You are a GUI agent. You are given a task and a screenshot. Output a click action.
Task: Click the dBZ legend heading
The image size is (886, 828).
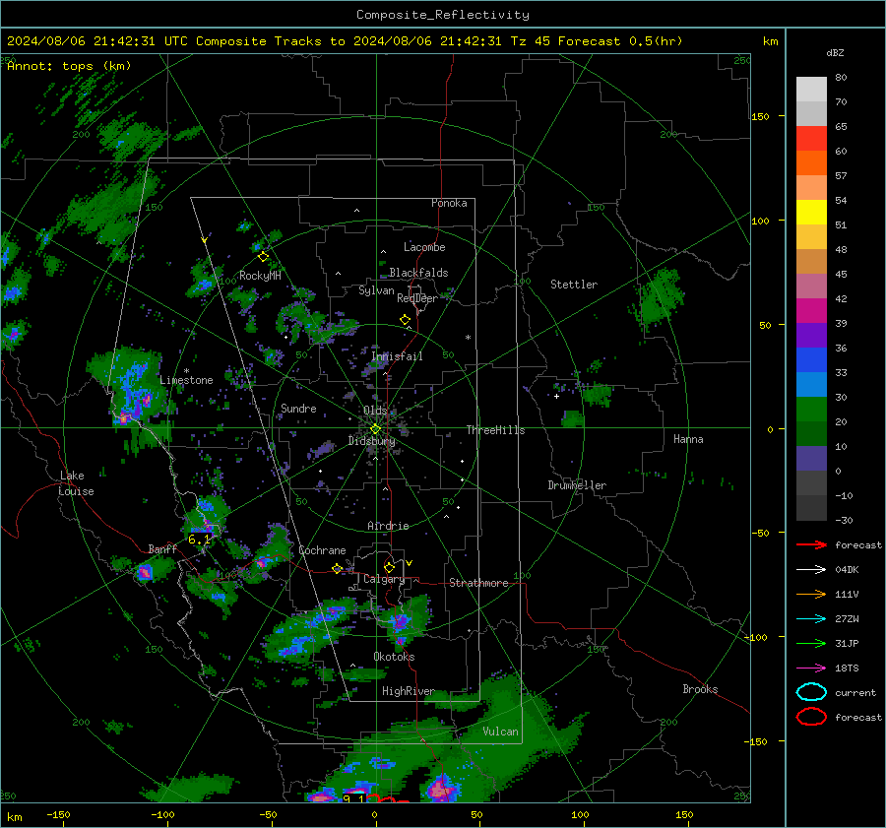(835, 52)
